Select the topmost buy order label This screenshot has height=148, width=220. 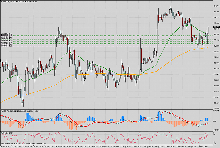click(x=6, y=34)
